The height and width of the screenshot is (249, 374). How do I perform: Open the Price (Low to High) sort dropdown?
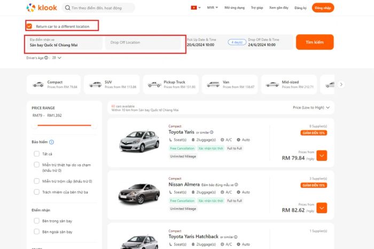pos(311,108)
